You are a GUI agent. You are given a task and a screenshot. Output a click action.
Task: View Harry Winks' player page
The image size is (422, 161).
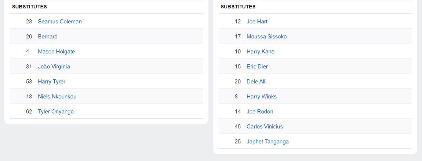tap(262, 97)
